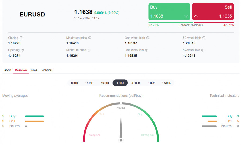This screenshot has height=145, width=241.
Task: Click the Moving averages heading
Action: tap(15, 96)
